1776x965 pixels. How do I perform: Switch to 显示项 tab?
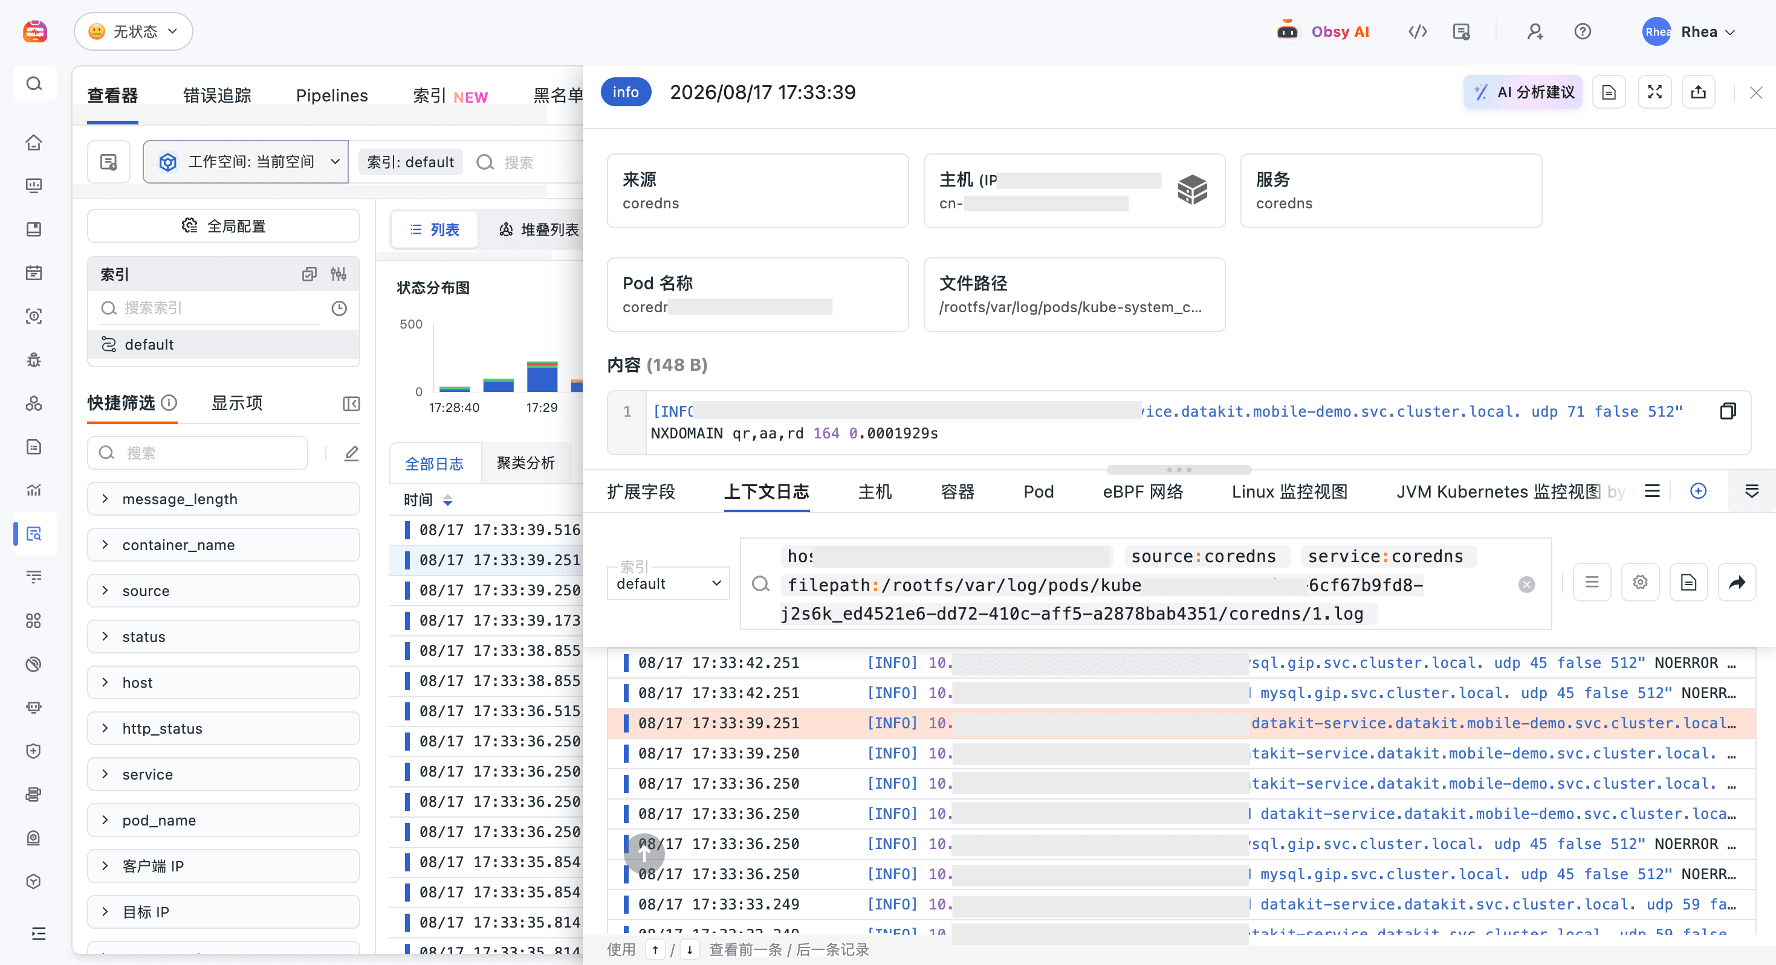236,403
